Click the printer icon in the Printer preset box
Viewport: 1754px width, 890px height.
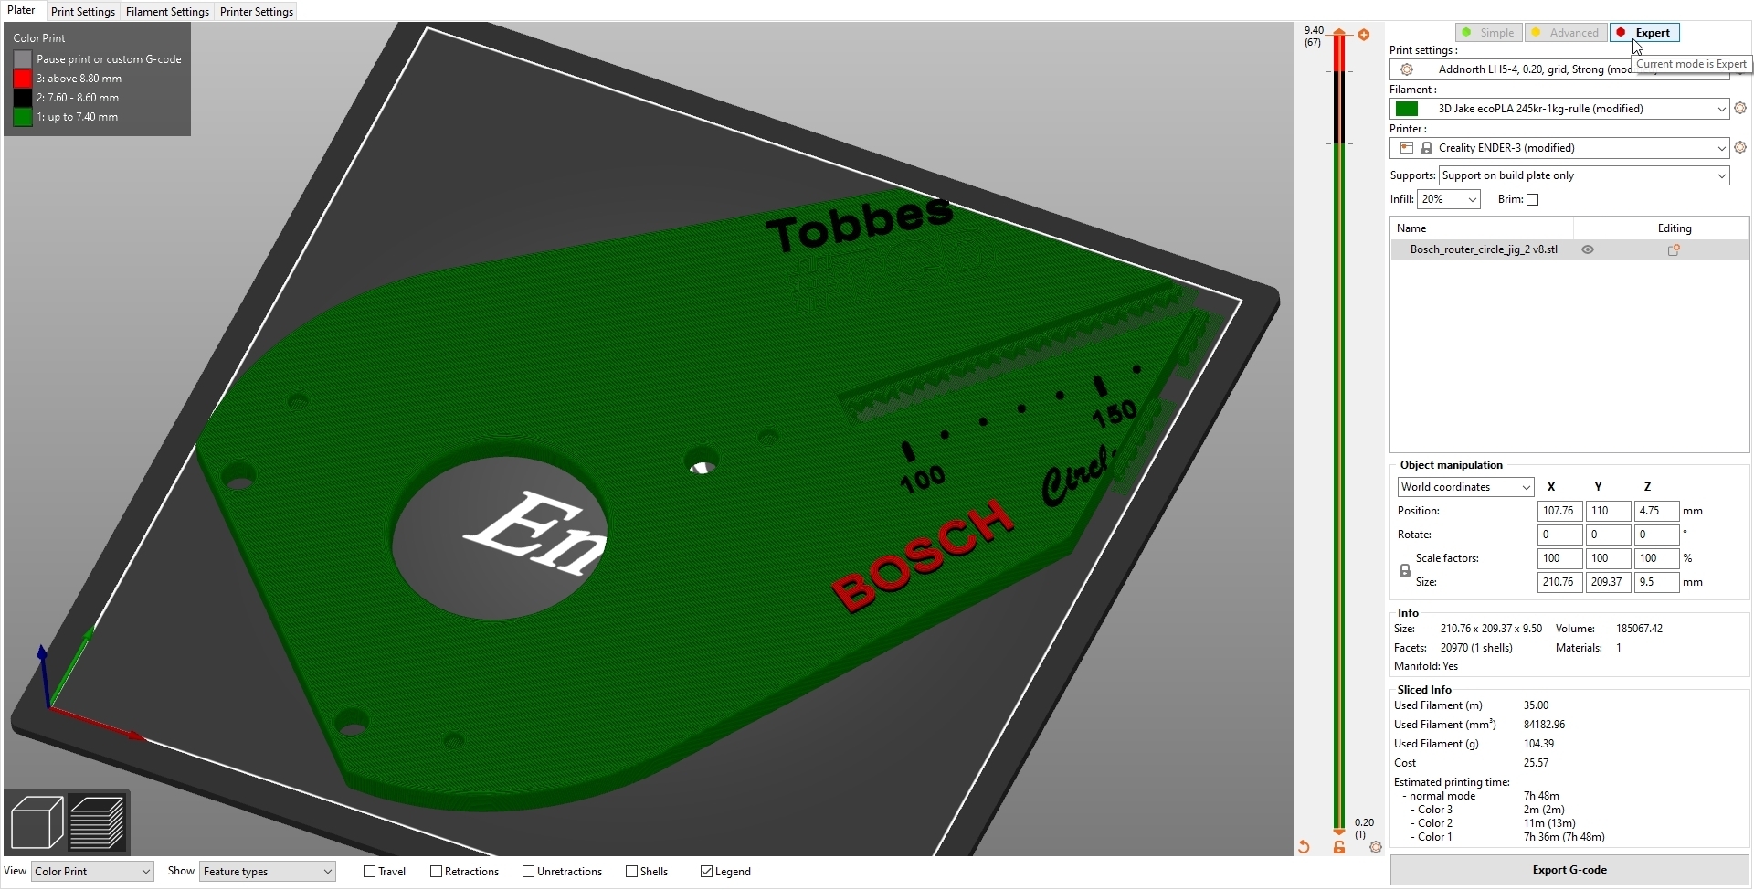1407,148
